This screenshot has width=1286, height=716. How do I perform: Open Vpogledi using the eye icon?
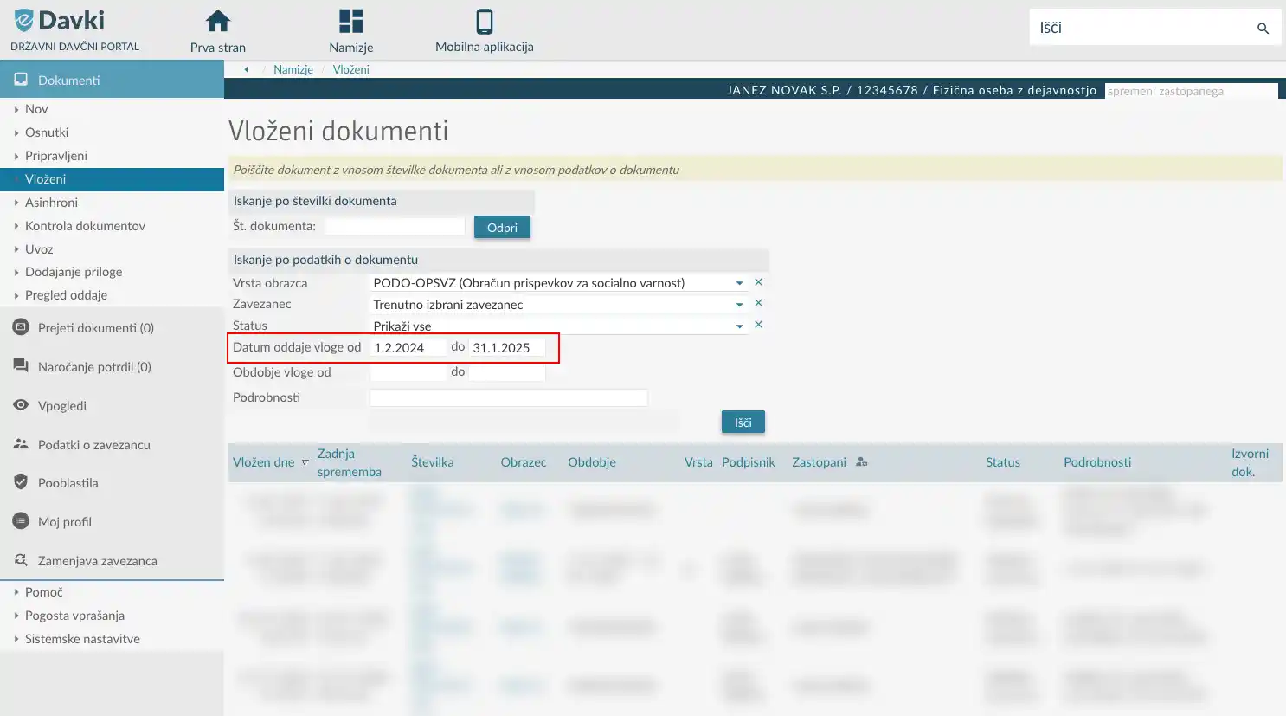coord(21,405)
